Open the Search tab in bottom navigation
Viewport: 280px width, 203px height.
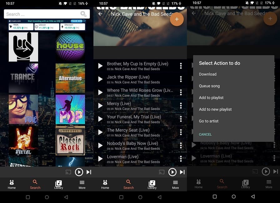(x=35, y=184)
